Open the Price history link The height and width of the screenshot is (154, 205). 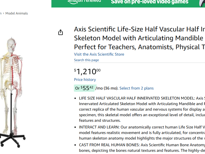pyautogui.click(x=85, y=80)
